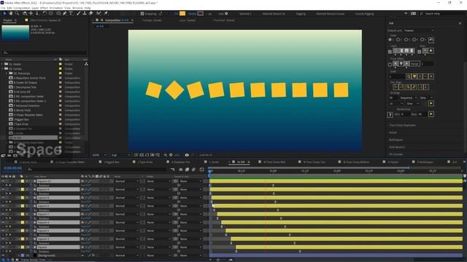Open viewer resolution Full dropdown

pyautogui.click(x=120, y=155)
